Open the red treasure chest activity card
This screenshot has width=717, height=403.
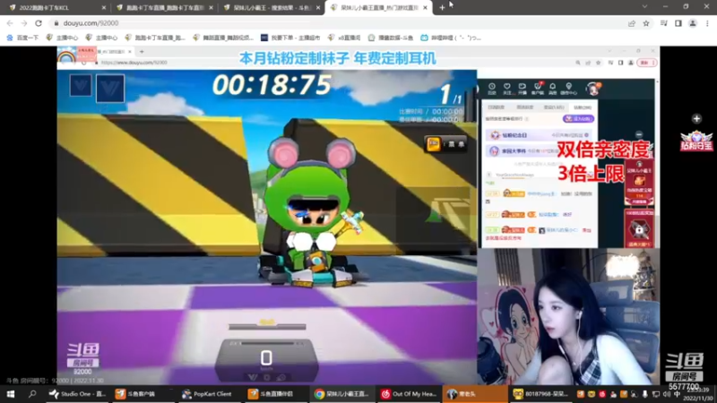639,183
